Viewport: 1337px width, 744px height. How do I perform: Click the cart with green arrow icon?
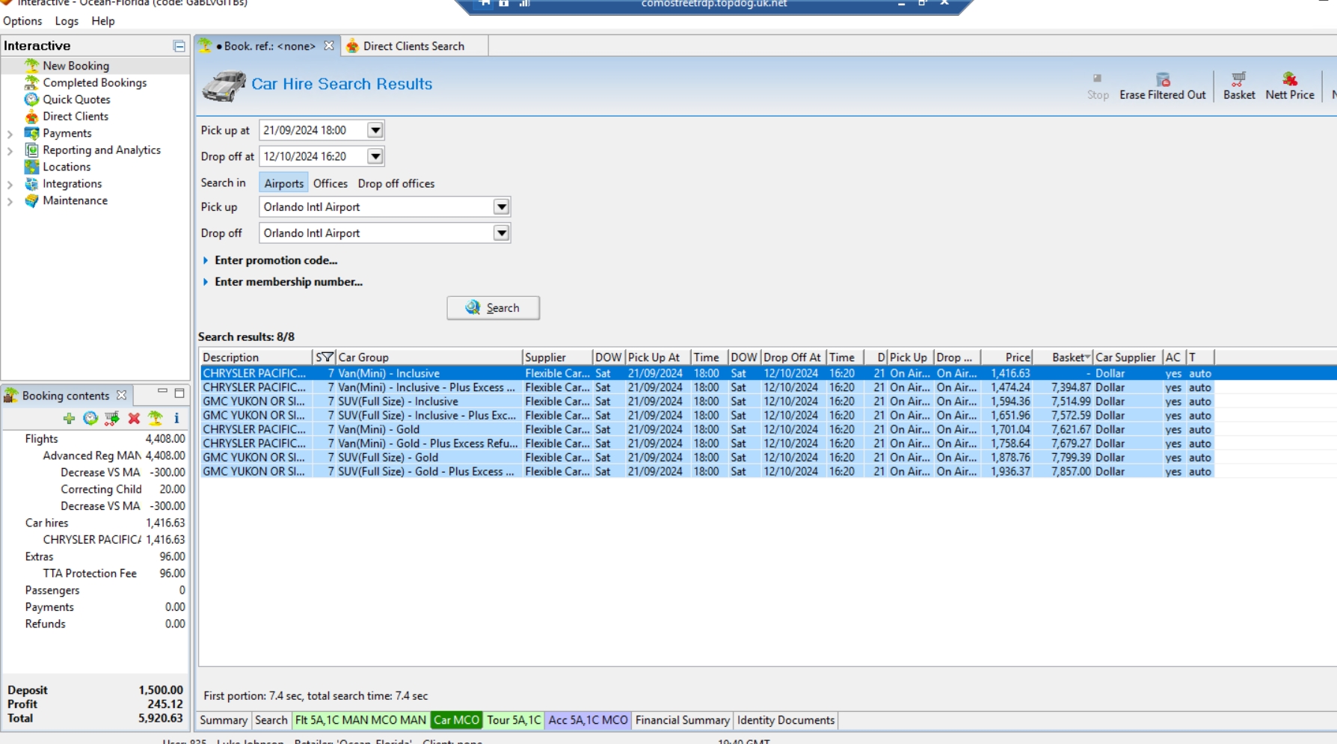pyautogui.click(x=112, y=419)
